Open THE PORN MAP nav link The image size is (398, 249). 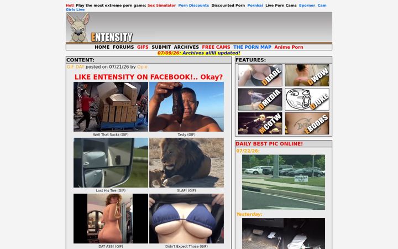252,47
